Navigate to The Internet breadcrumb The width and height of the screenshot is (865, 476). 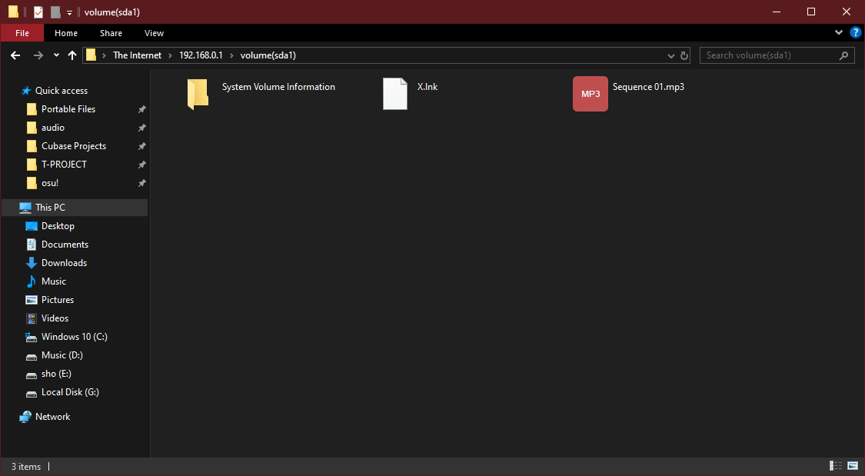point(138,55)
